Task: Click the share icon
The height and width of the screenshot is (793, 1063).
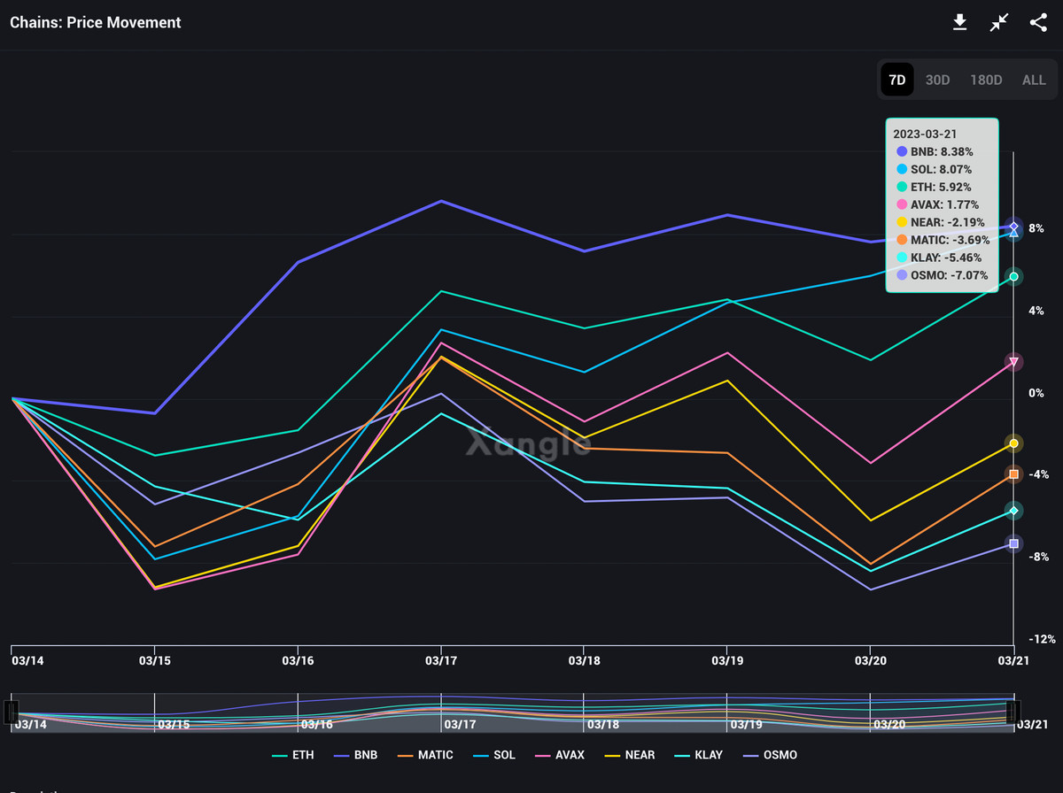Action: (x=1038, y=22)
